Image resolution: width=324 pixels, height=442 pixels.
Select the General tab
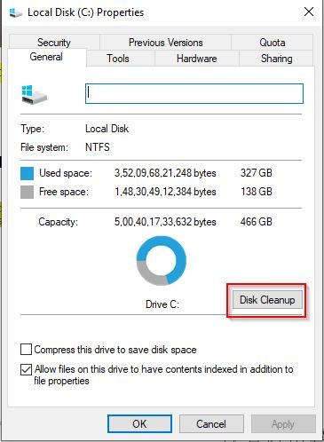pyautogui.click(x=46, y=57)
